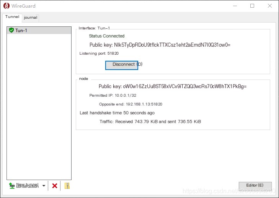
Task: Close the WireGuard window
Action: pyautogui.click(x=270, y=6)
